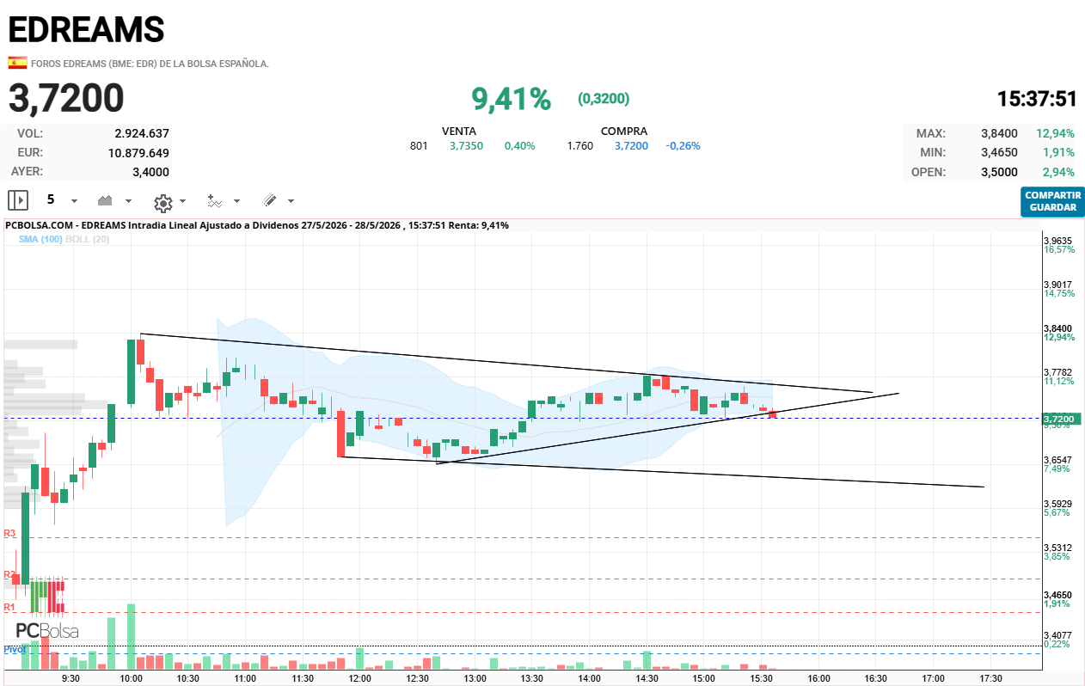Image resolution: width=1085 pixels, height=686 pixels.
Task: Click the tall green 10:00 candlestick
Action: tap(132, 371)
